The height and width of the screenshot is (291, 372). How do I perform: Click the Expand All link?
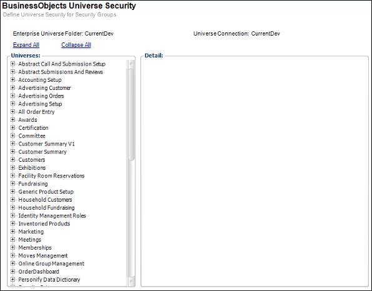26,45
